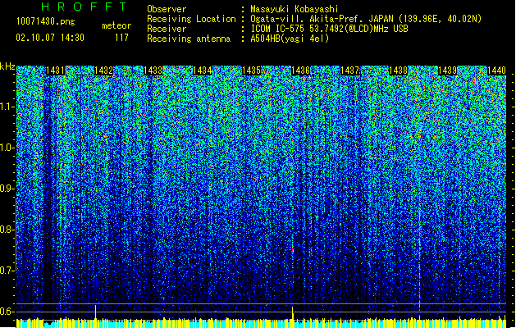This screenshot has height=328, width=516.
Task: Click the Observer label
Action: pyautogui.click(x=167, y=9)
